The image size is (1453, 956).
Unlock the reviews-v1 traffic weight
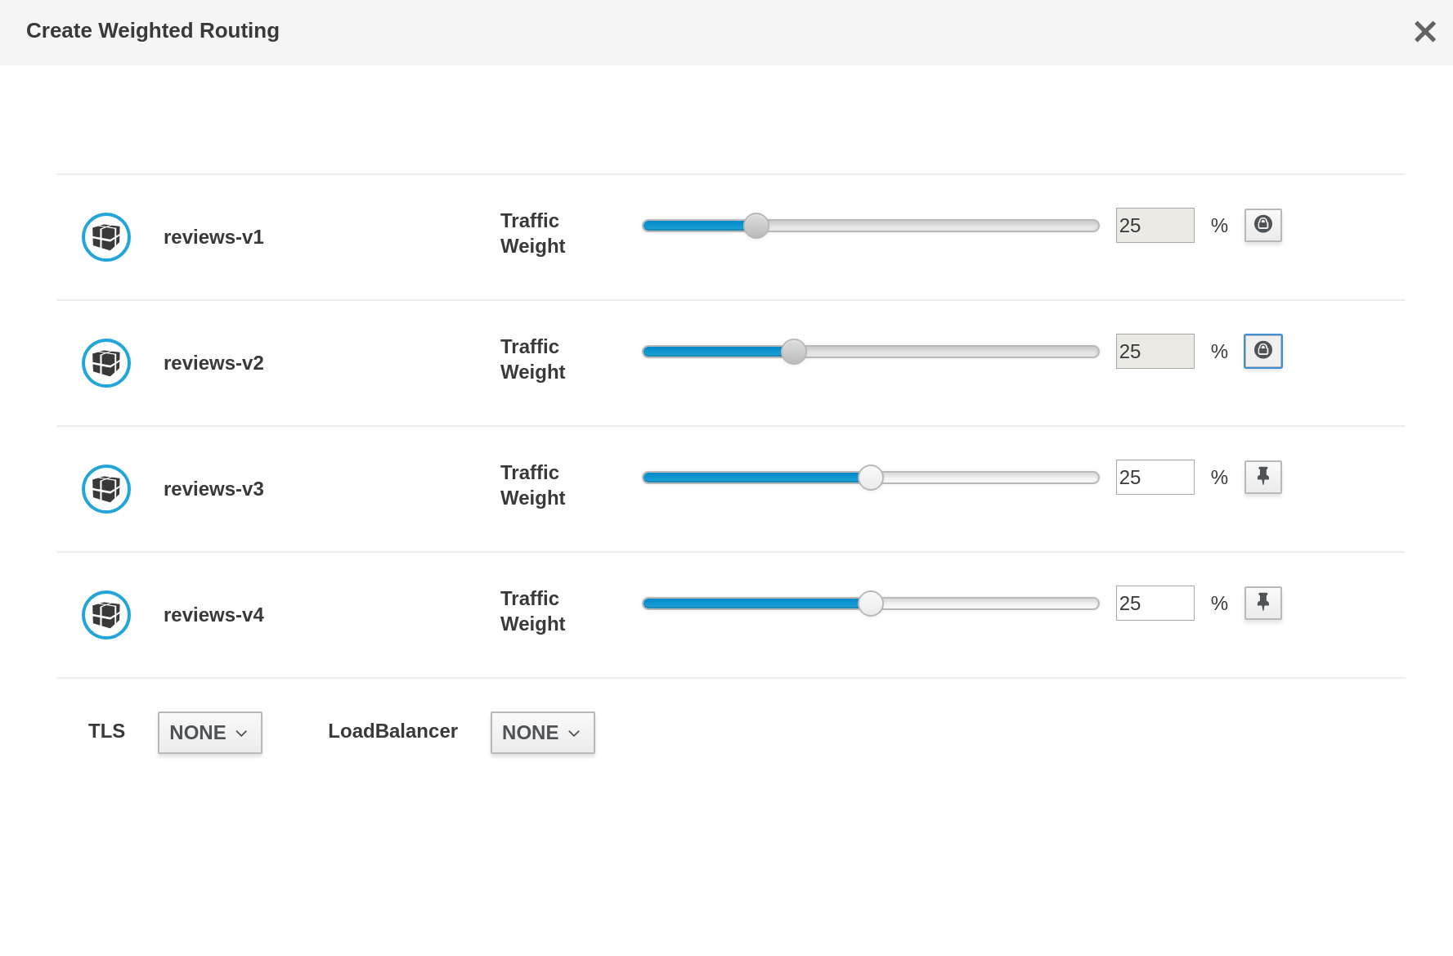1263,225
